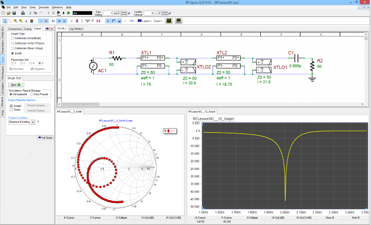This screenshot has height=225, width=371.
Task: Toggle the Graph output checkbox
Action: pyautogui.click(x=11, y=106)
